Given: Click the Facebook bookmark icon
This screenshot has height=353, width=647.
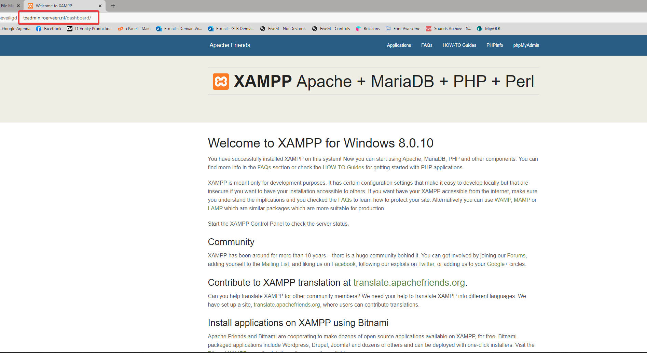Looking at the screenshot, I should click(x=39, y=29).
